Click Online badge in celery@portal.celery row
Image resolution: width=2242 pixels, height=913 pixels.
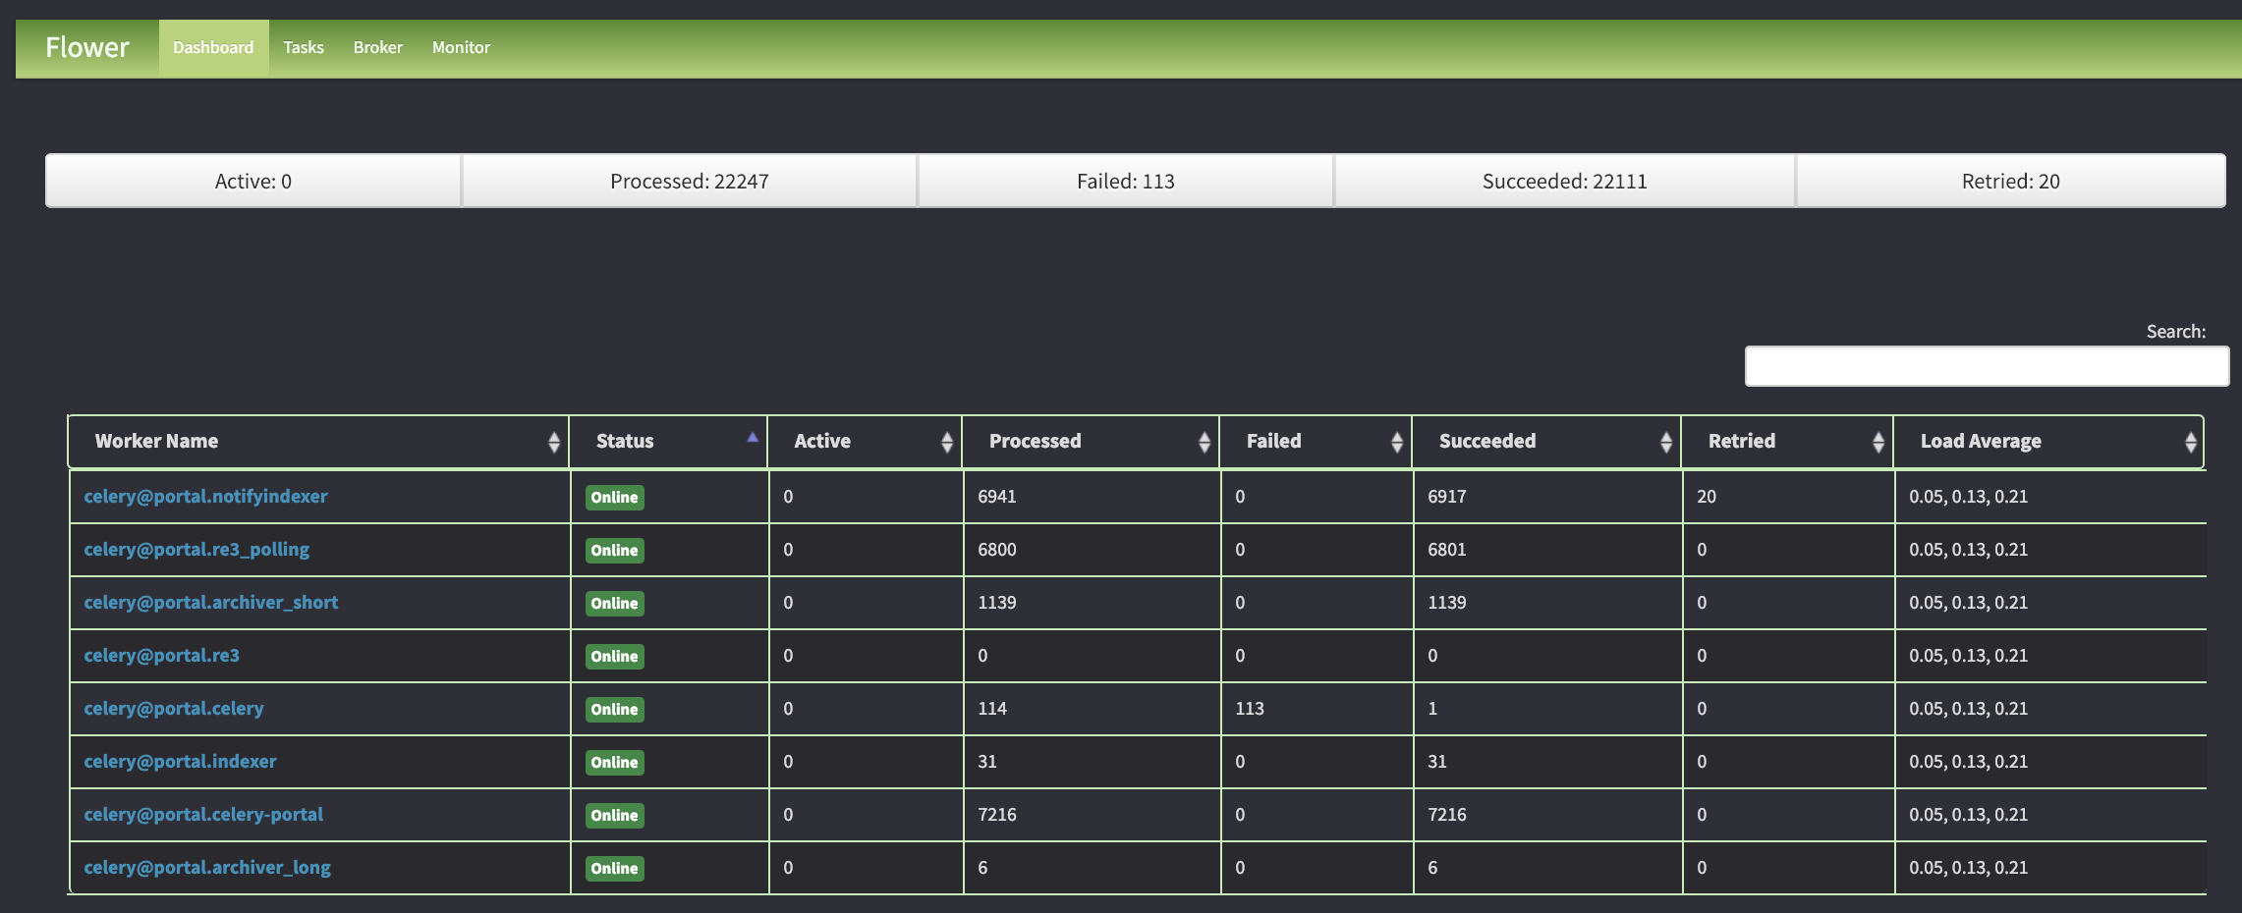coord(615,710)
